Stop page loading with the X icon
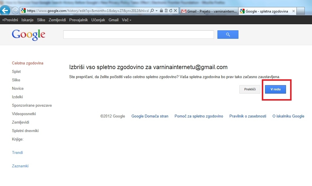 (x=175, y=10)
